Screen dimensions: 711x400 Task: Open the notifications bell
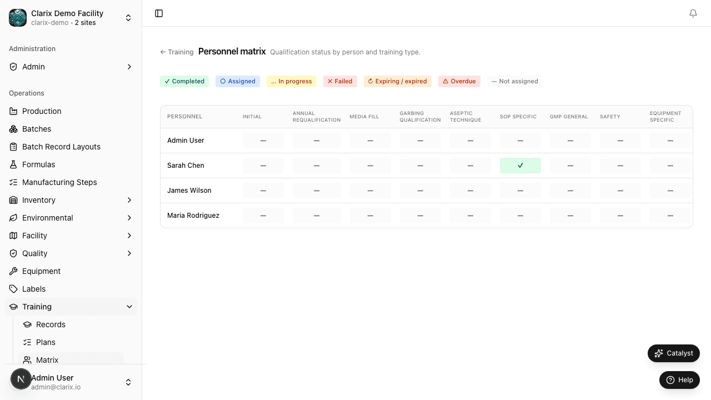point(693,13)
